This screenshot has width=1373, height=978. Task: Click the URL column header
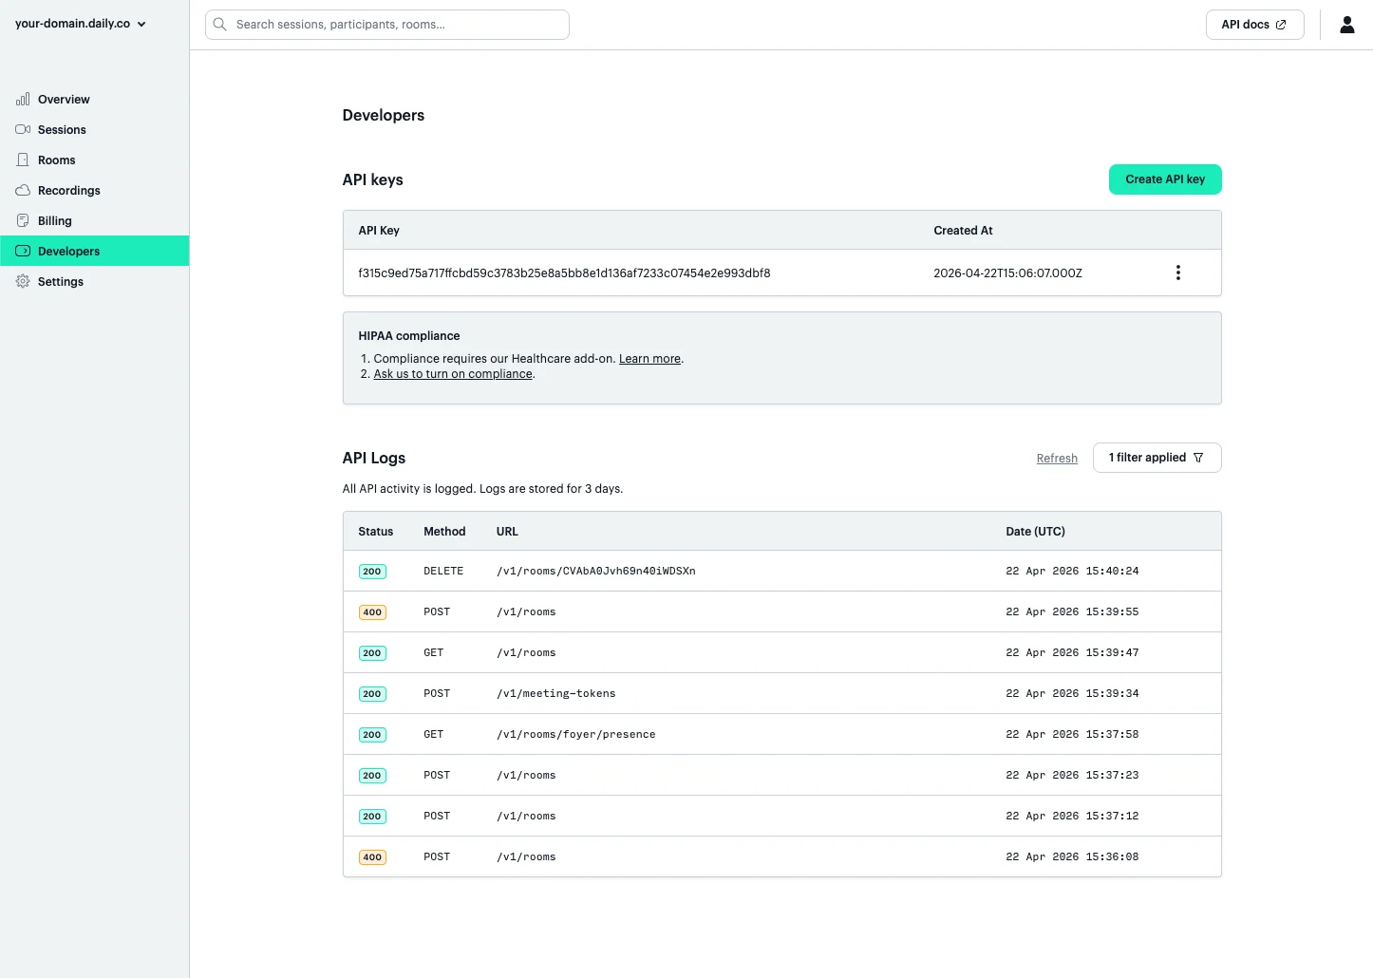pos(507,532)
